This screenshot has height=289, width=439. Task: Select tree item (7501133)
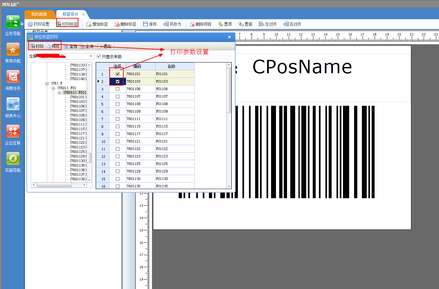(78, 65)
